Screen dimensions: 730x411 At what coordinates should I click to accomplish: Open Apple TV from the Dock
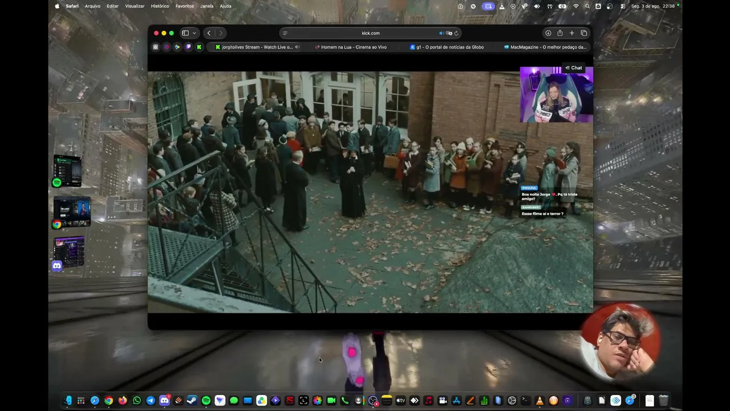[400, 401]
